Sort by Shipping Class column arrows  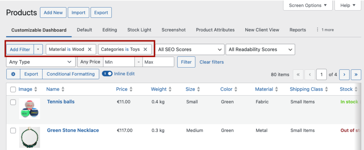[x=326, y=89]
